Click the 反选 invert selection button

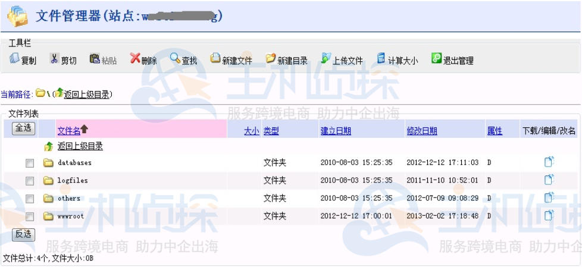24,234
